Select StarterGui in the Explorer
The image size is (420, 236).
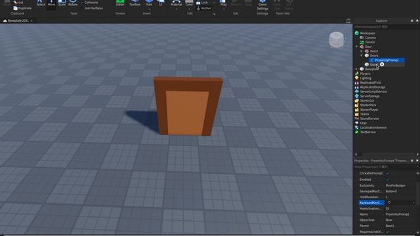367,100
